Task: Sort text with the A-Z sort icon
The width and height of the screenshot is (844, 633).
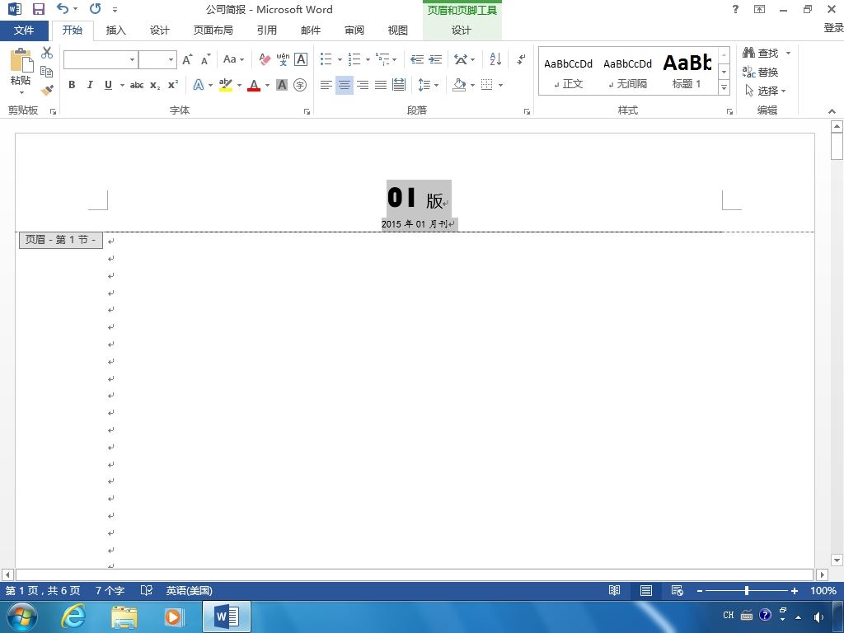Action: (495, 59)
